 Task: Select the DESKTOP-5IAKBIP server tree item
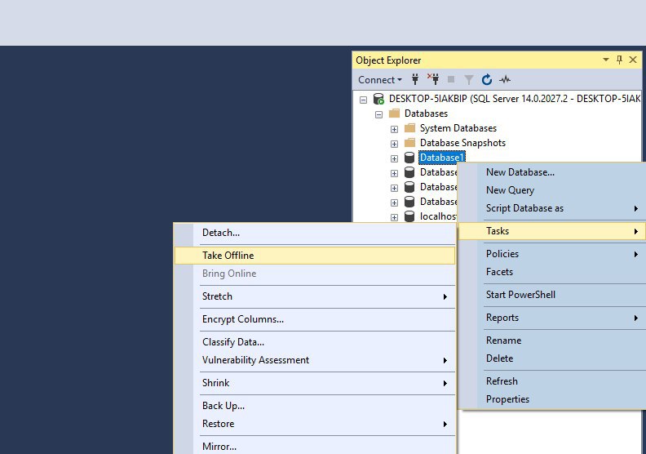pos(515,99)
